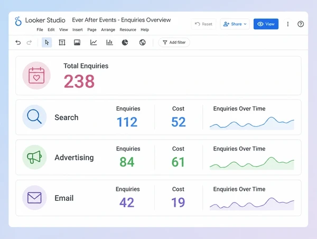The width and height of the screenshot is (317, 239).
Task: Select the Enquiries label in Email row
Action: click(128, 189)
